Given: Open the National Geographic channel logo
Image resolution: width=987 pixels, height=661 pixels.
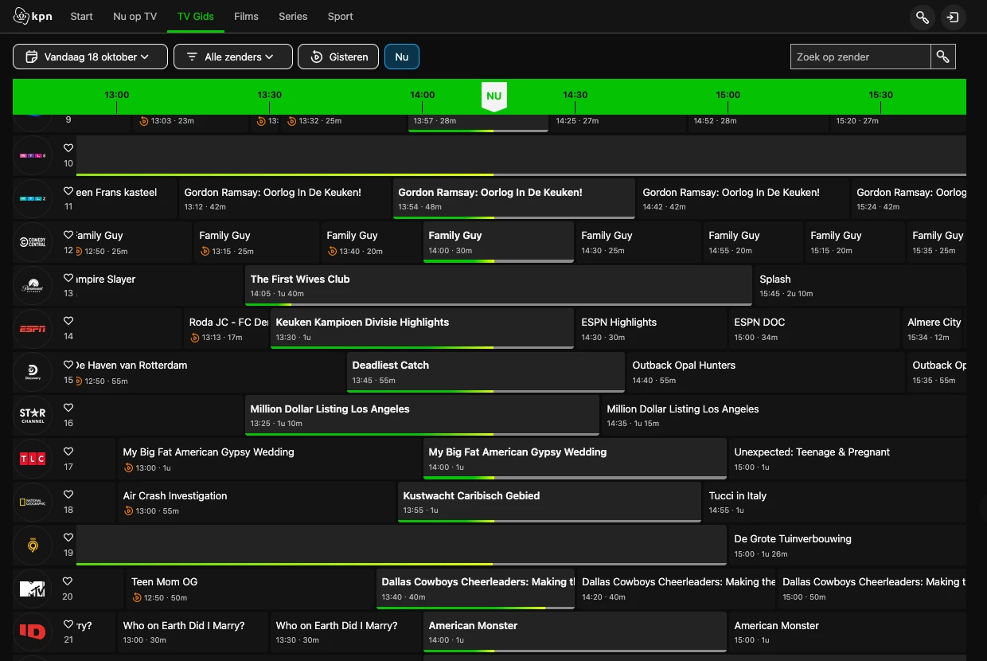Looking at the screenshot, I should [33, 502].
